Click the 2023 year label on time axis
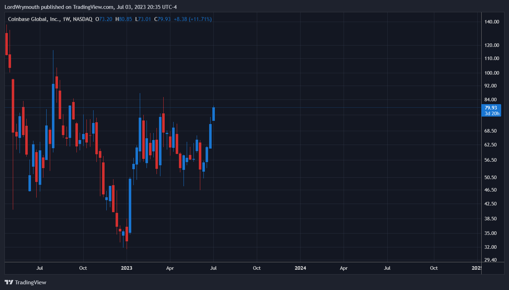Image resolution: width=509 pixels, height=290 pixels. click(127, 268)
